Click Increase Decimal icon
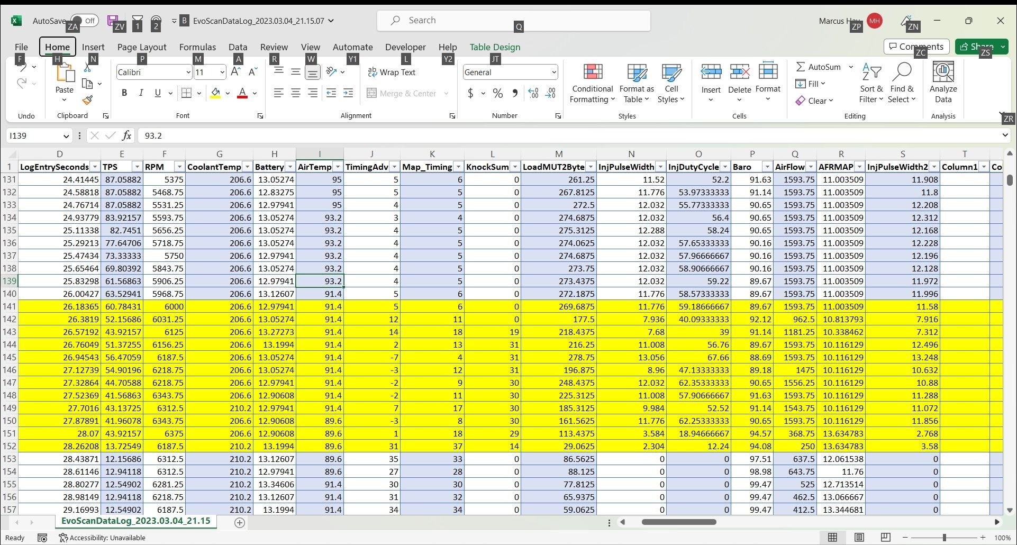The image size is (1017, 545). coord(533,94)
